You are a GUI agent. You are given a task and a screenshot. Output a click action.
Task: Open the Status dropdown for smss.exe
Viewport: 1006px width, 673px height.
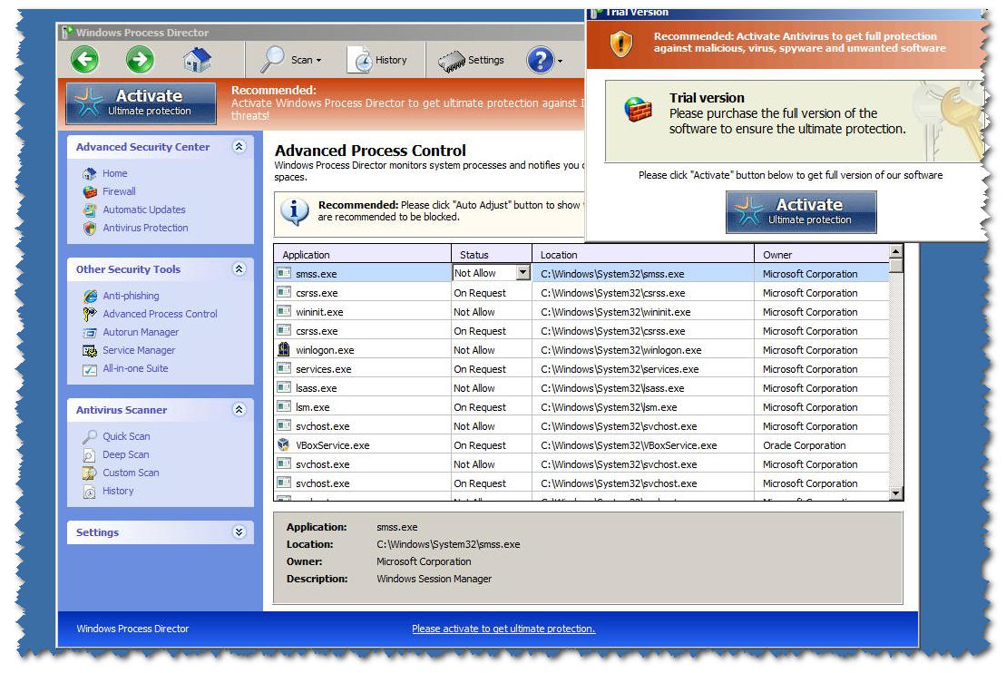pyautogui.click(x=524, y=273)
